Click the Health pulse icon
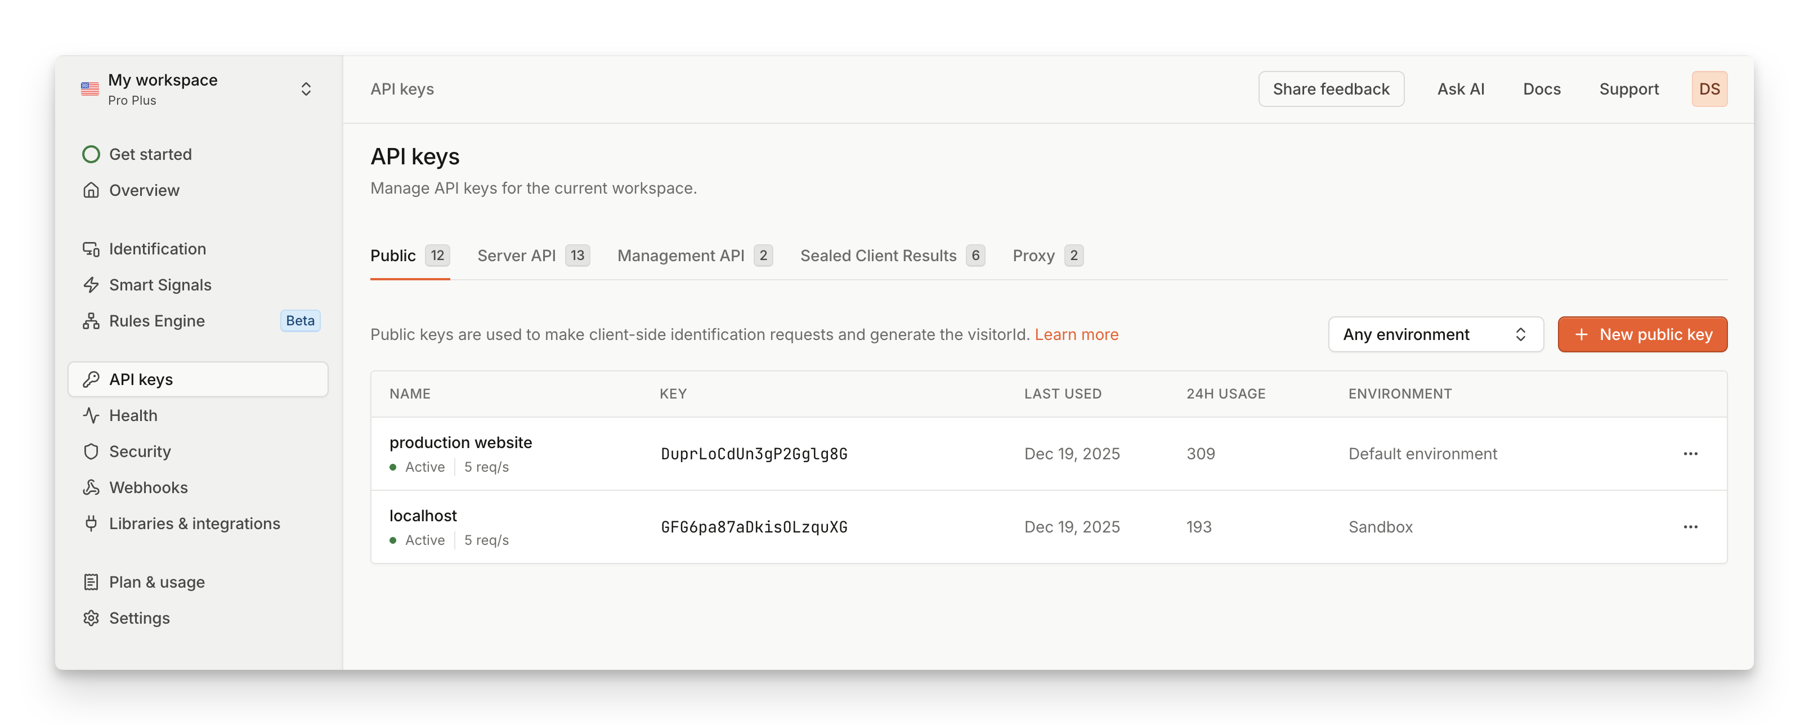 click(x=91, y=415)
